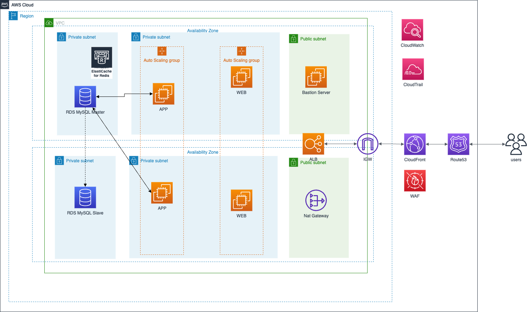Select the upper "Availability Zone" label
Viewport: 527px width, 312px height.
point(203,31)
